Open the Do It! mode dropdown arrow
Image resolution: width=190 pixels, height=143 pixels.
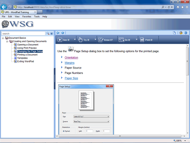(x=137, y=39)
